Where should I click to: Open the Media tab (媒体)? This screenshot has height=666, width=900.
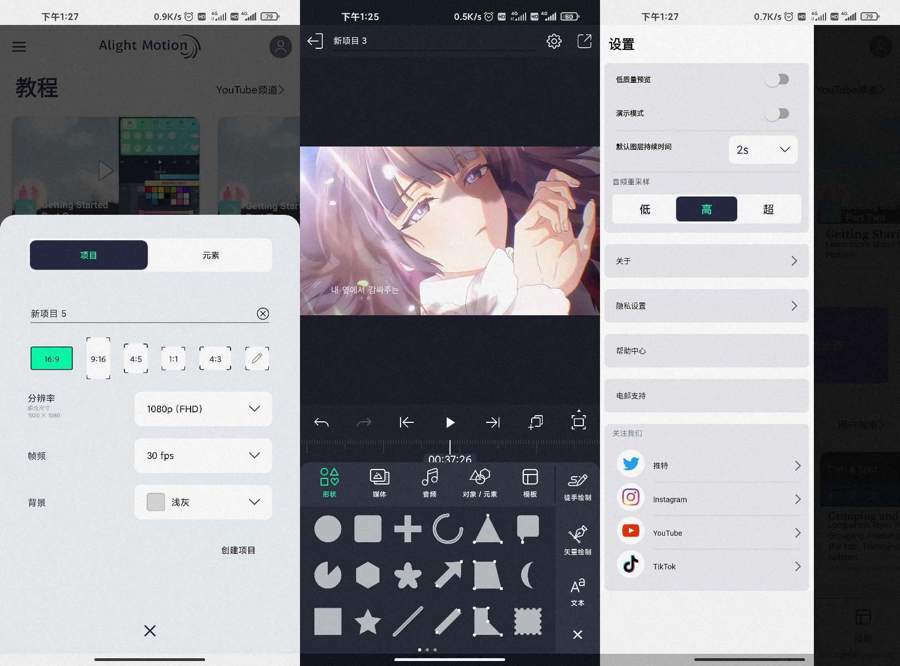[379, 483]
